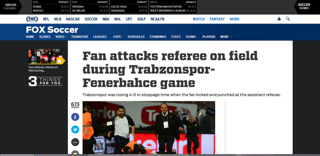Open the Transfers section

pyautogui.click(x=80, y=37)
